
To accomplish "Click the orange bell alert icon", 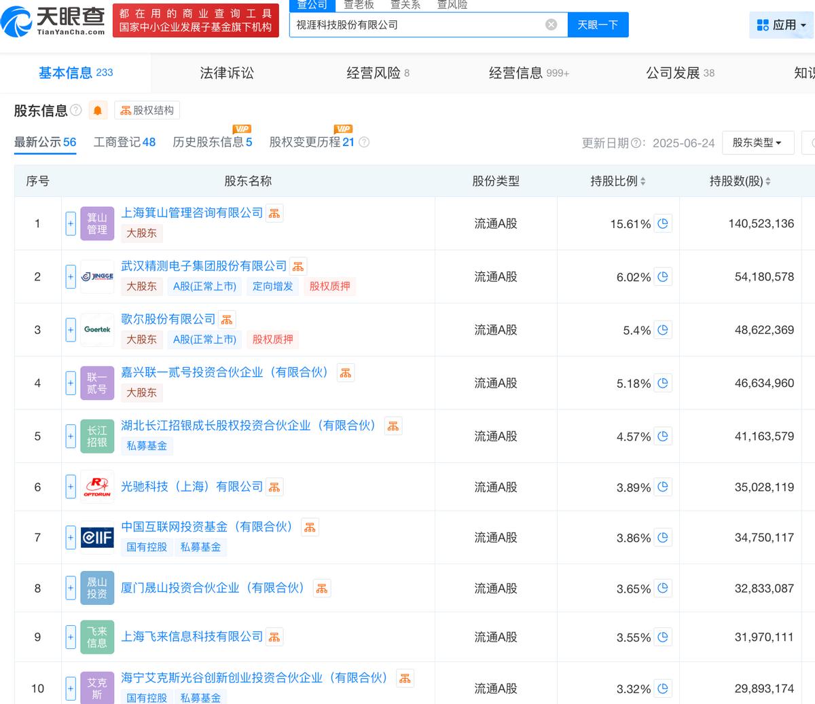I will coord(98,111).
